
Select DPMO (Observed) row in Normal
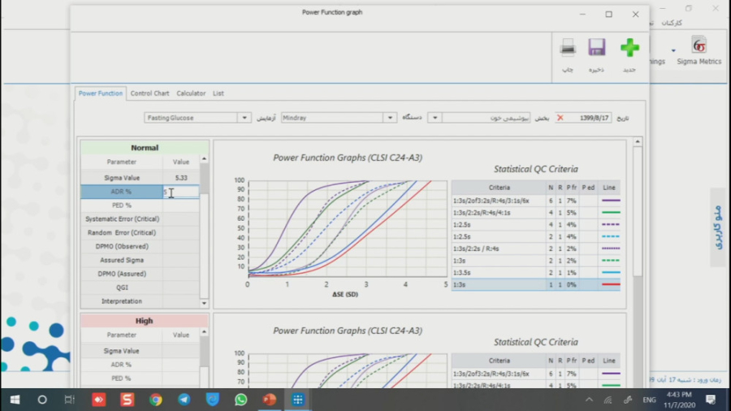(x=140, y=246)
